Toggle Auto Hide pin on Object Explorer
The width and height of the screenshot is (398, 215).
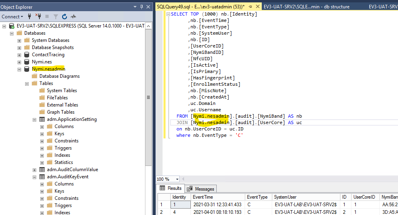point(142,7)
